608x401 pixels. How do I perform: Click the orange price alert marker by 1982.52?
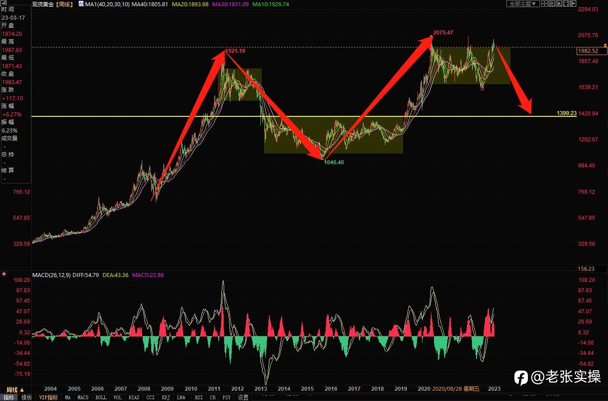(605, 45)
